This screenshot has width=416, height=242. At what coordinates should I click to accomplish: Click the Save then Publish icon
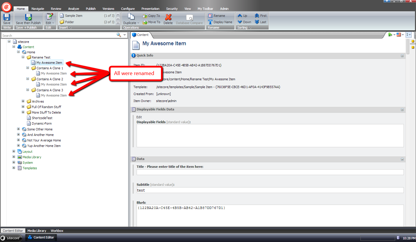click(x=28, y=17)
